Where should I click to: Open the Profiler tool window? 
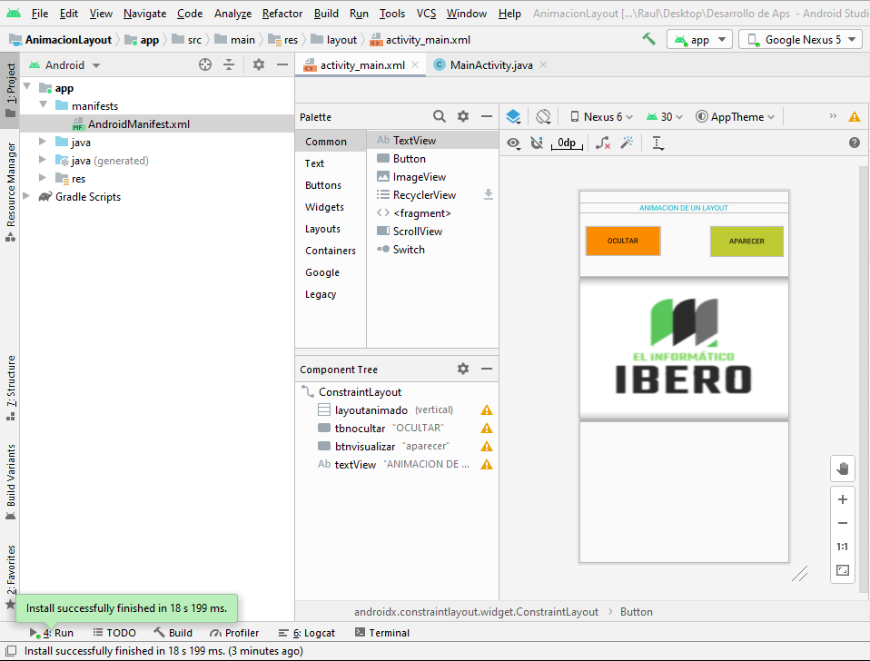(234, 633)
